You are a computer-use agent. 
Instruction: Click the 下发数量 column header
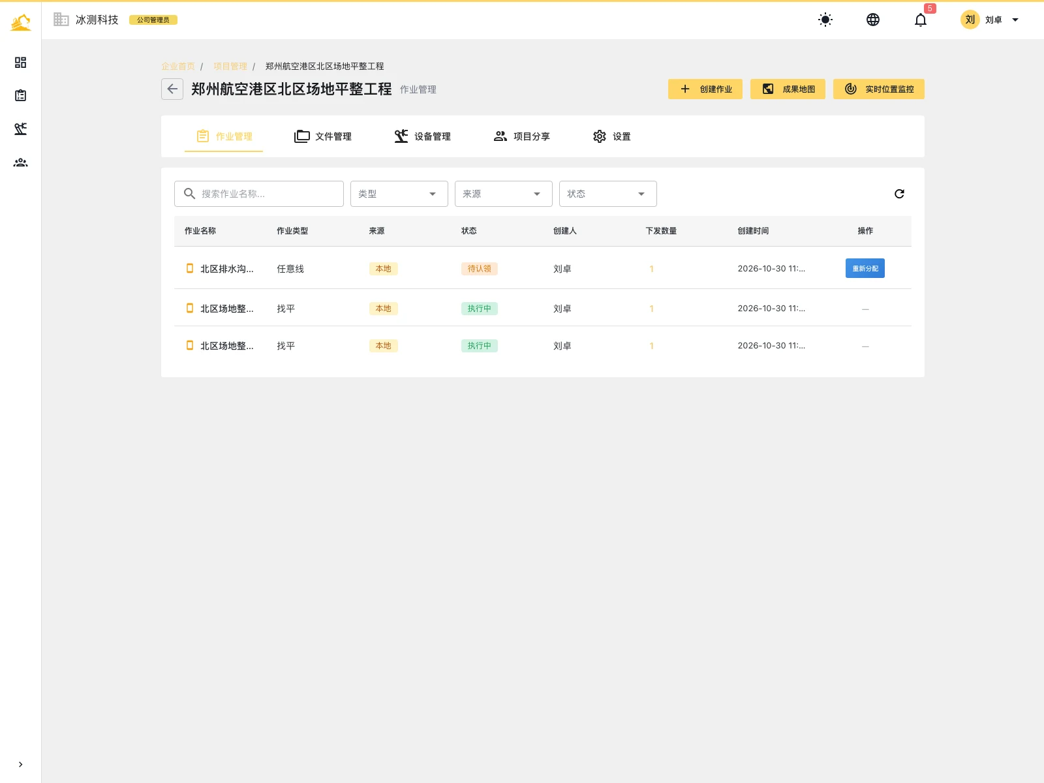click(x=661, y=231)
